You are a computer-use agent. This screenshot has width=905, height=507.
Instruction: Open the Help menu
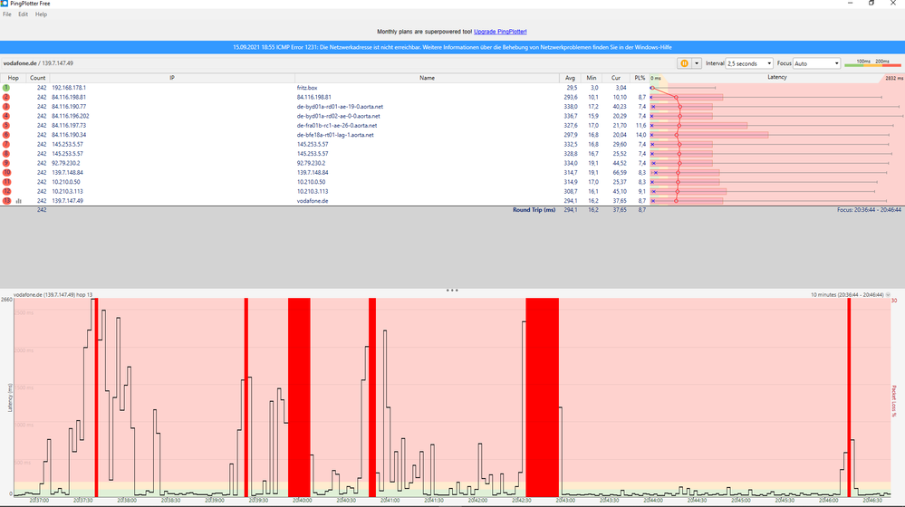pyautogui.click(x=41, y=14)
